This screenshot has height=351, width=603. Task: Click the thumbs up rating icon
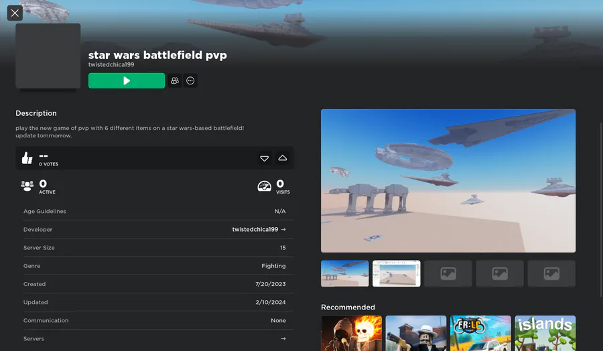pos(27,158)
